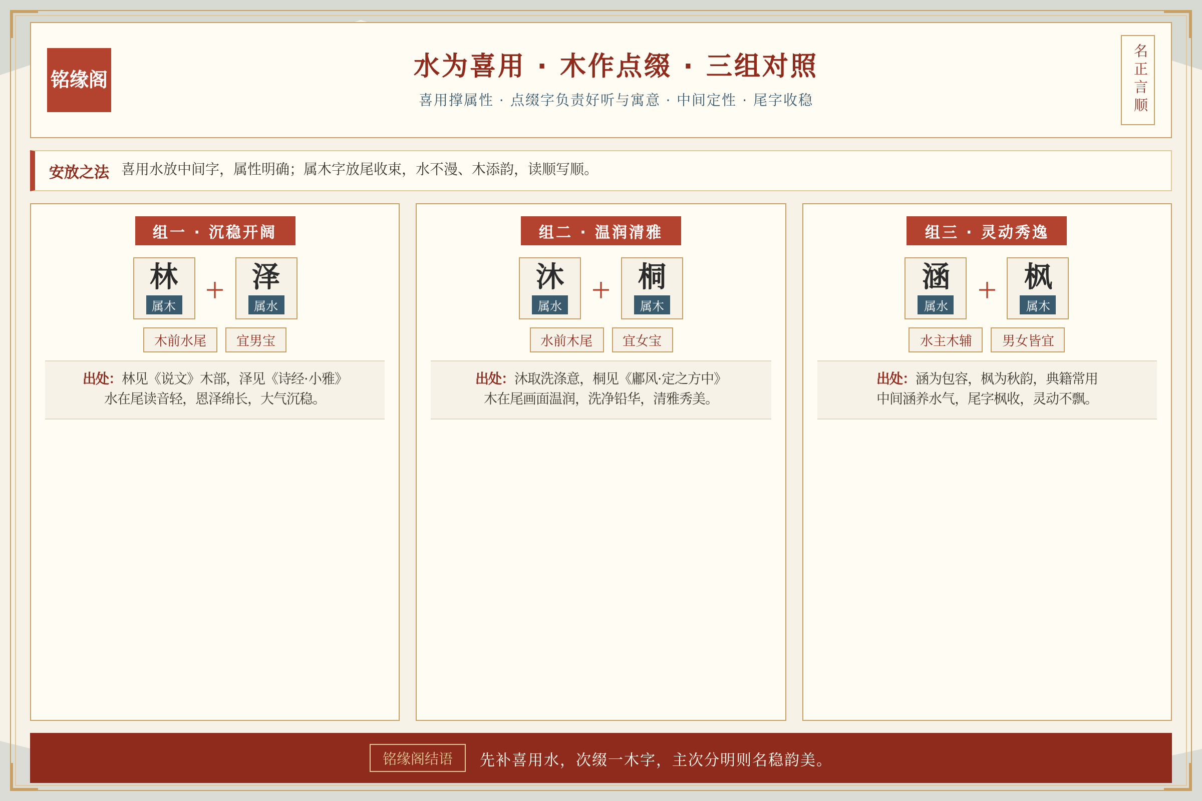Screen dimensions: 1202x801
Task: Click the 木前水尾 tag
Action: (180, 340)
